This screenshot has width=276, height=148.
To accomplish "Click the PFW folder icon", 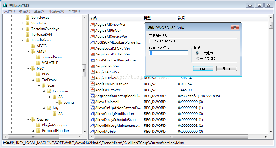I will click(38, 74).
